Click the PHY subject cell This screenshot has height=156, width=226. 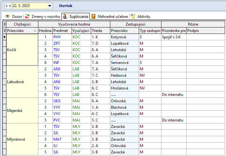(x=62, y=37)
